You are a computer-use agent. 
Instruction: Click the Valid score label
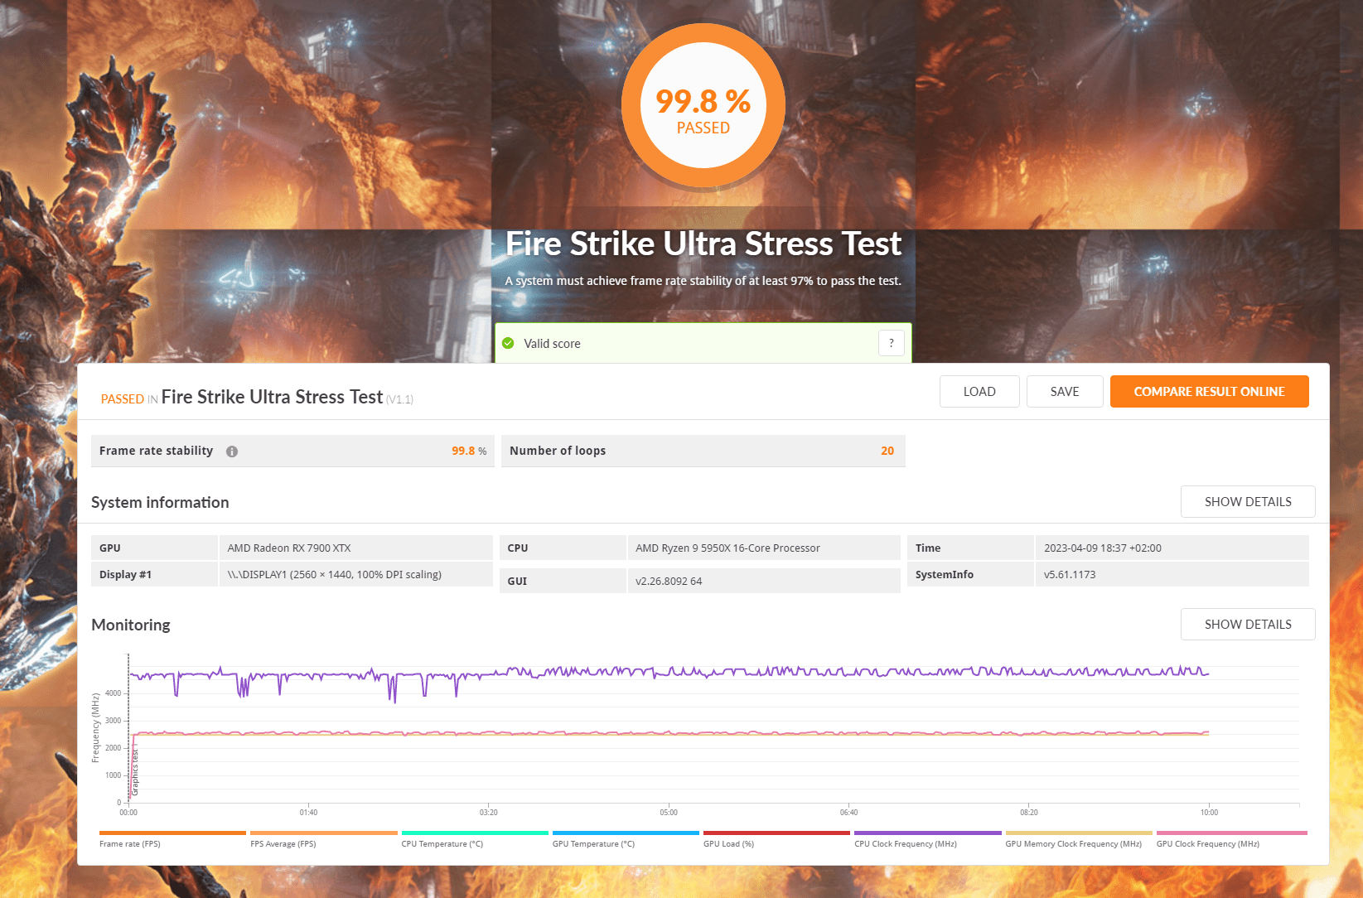(x=552, y=344)
